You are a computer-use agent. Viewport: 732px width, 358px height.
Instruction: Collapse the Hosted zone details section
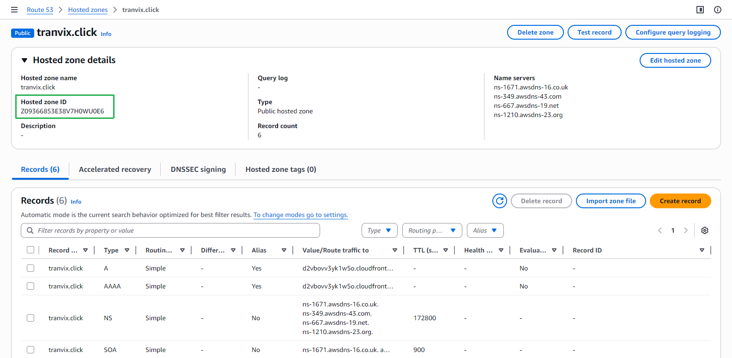point(24,60)
